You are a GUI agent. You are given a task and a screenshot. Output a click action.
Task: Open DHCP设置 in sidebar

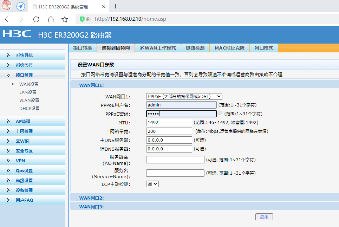click(30, 108)
